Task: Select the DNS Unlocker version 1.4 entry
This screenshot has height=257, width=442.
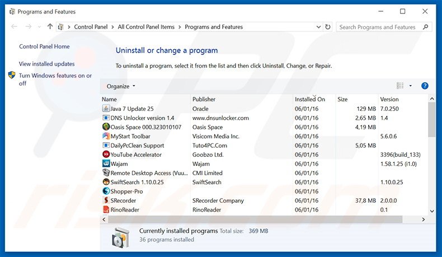Action: (142, 118)
